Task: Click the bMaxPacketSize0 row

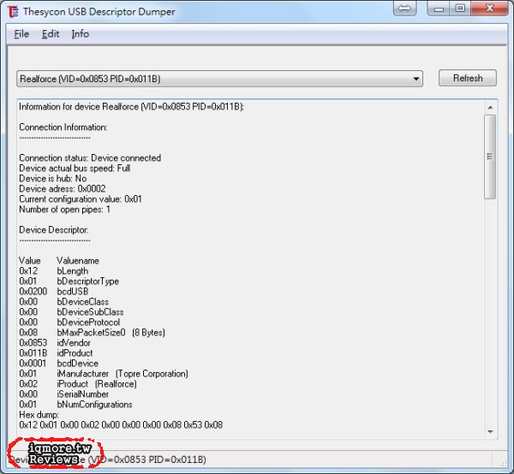Action: [93, 333]
